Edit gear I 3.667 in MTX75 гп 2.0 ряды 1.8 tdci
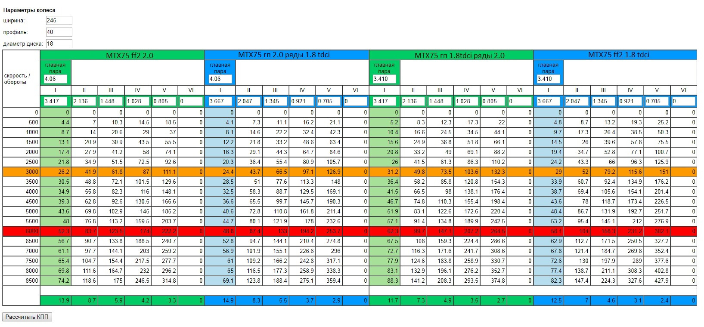Image resolution: width=704 pixels, height=327 pixels. point(220,102)
